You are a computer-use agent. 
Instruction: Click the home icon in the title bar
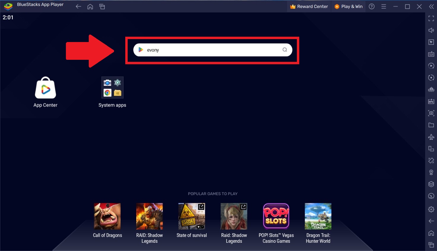(90, 7)
